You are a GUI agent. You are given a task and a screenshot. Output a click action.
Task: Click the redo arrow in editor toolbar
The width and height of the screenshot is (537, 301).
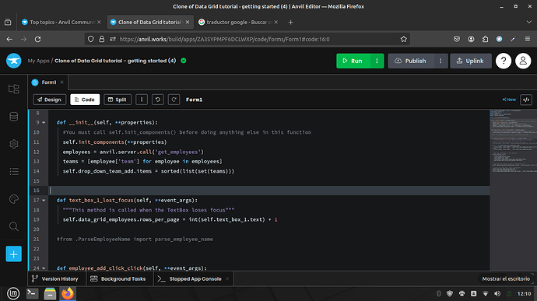[x=174, y=100]
